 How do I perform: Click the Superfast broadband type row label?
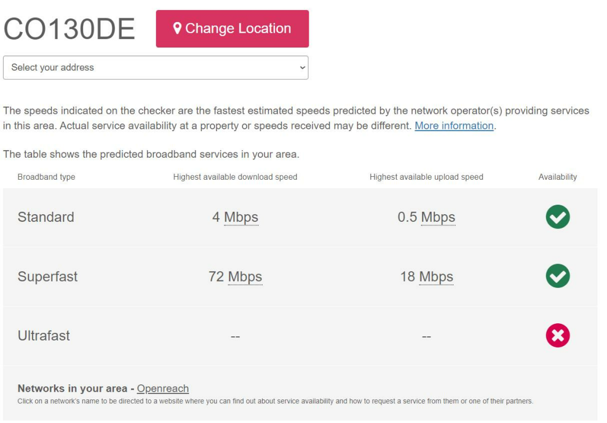pyautogui.click(x=47, y=276)
